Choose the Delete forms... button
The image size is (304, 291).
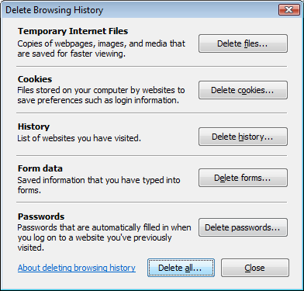243,178
